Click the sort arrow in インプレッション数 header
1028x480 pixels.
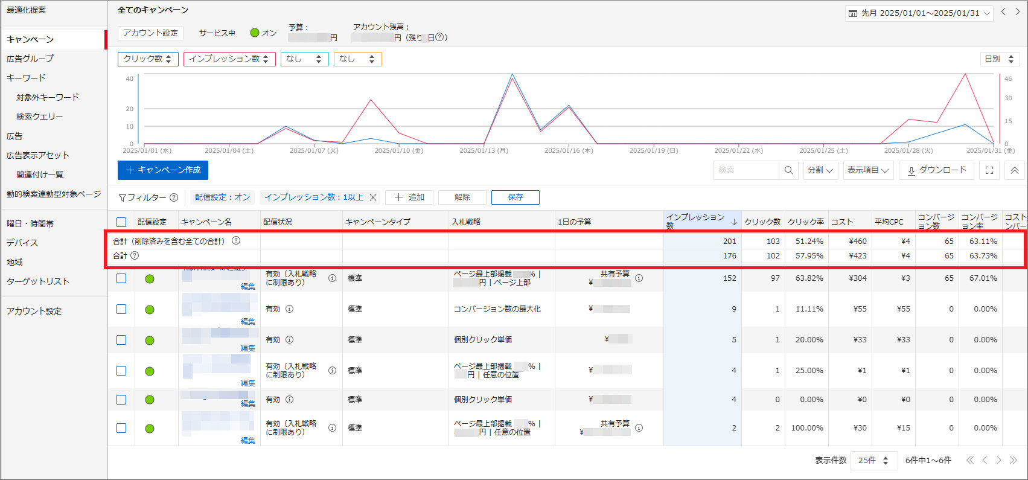pos(734,222)
